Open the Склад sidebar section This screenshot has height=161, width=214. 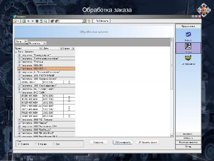(188, 146)
